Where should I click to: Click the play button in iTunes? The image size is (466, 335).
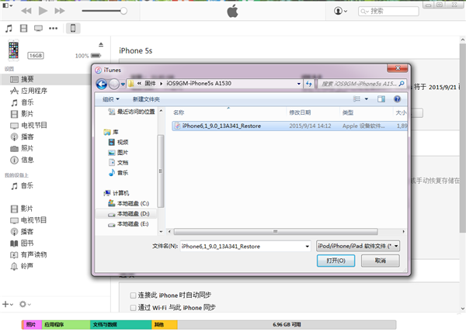click(x=43, y=11)
